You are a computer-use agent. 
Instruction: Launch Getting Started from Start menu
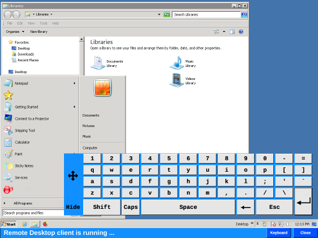click(26, 107)
